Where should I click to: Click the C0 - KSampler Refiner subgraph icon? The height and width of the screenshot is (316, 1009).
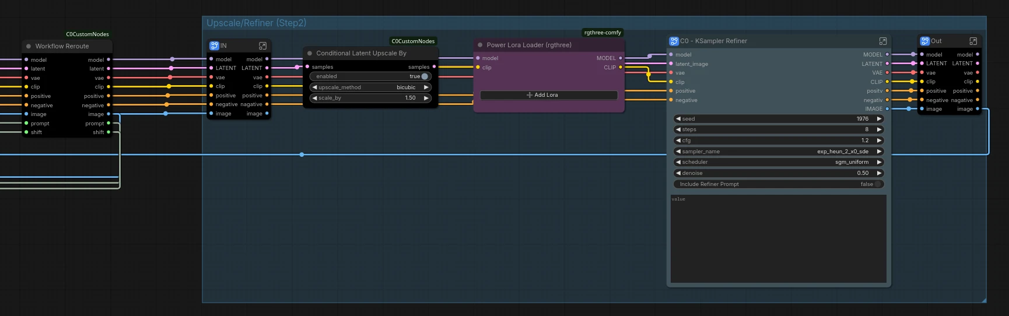pos(674,41)
